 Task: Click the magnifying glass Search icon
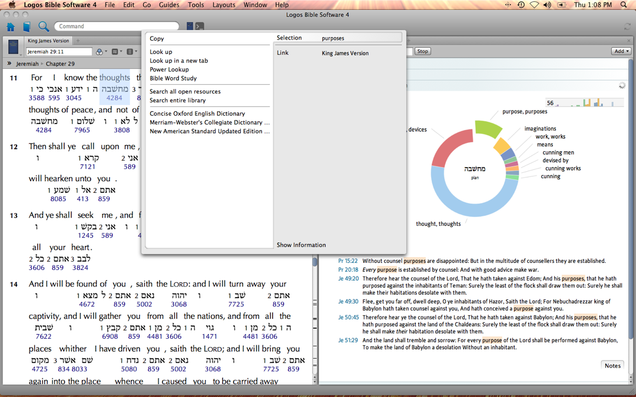[x=44, y=26]
